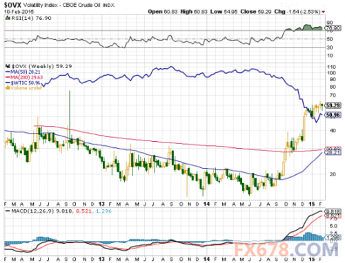Click the 'High 60.83' value
Screen dimensions: 345x263
pos(194,12)
